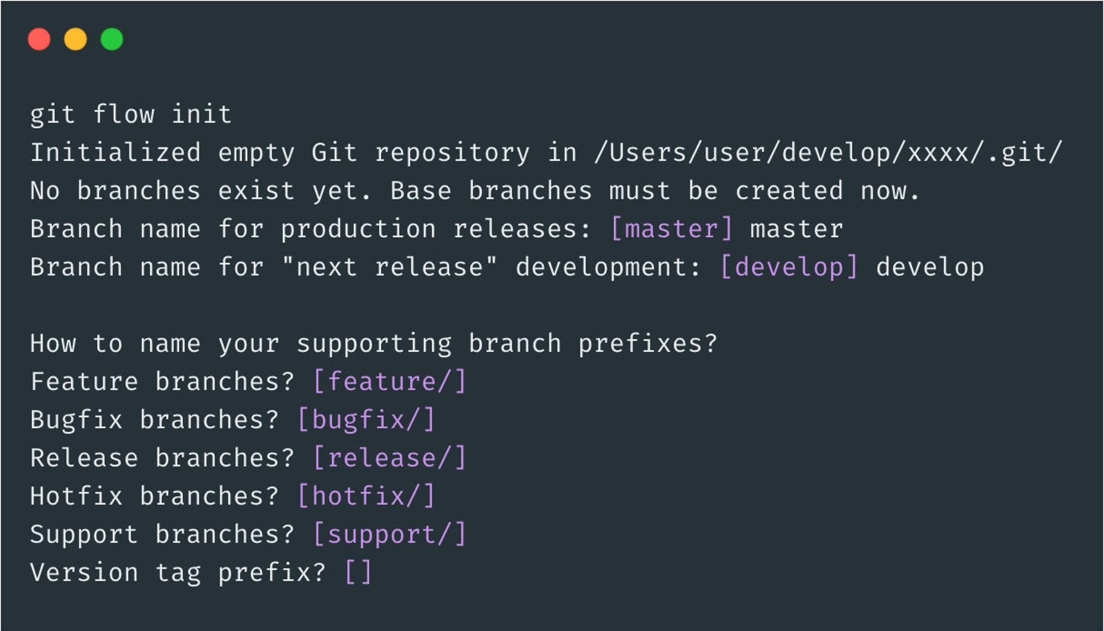
Task: Close the terminal with the red button
Action: coord(39,39)
